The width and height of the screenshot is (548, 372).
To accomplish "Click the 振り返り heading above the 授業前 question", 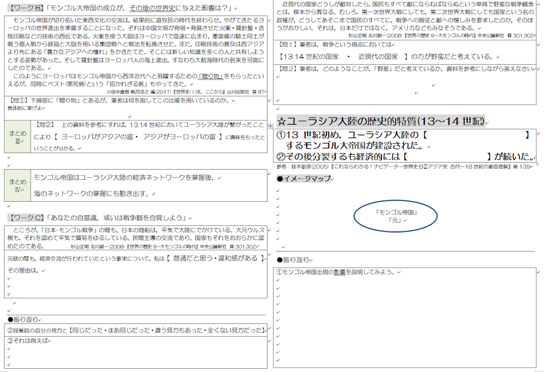I will [x=22, y=320].
